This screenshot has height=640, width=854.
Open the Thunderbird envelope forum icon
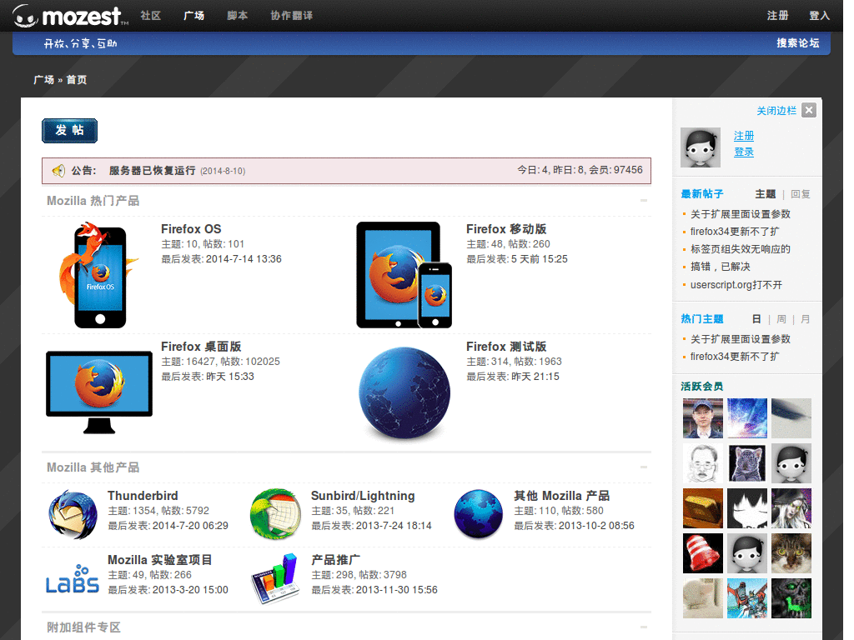click(72, 513)
